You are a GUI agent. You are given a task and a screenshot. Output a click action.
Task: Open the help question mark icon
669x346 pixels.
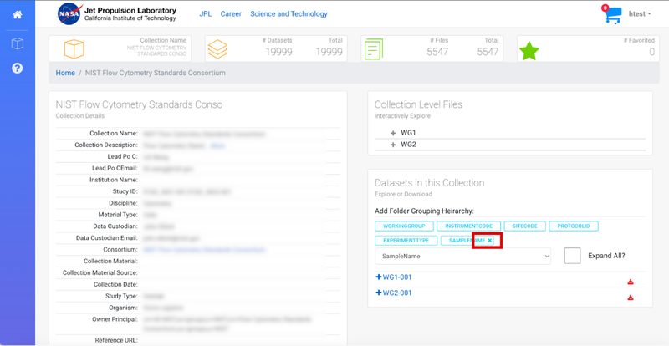pyautogui.click(x=17, y=69)
